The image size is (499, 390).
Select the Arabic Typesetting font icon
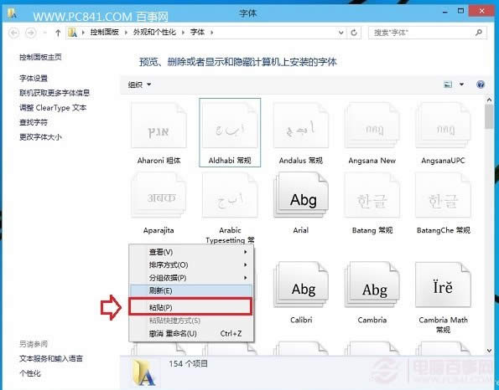click(230, 196)
